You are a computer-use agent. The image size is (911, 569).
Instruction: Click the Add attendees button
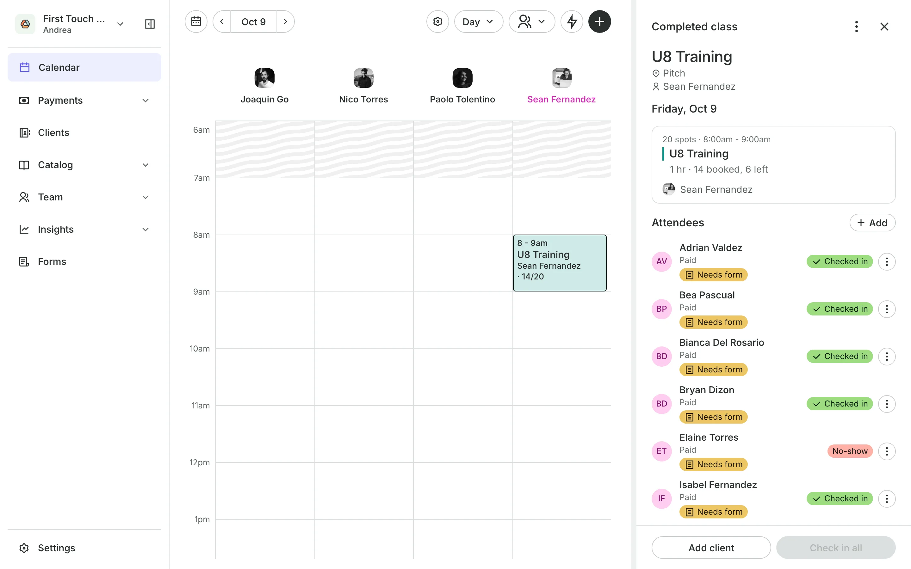(872, 223)
